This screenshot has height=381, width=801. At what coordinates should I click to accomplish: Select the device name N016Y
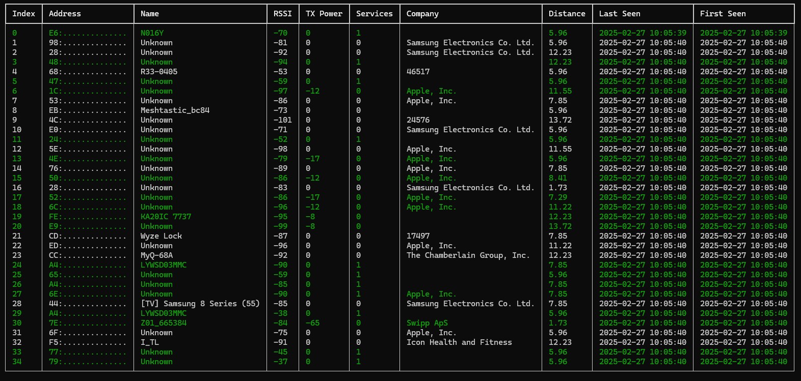pyautogui.click(x=152, y=33)
